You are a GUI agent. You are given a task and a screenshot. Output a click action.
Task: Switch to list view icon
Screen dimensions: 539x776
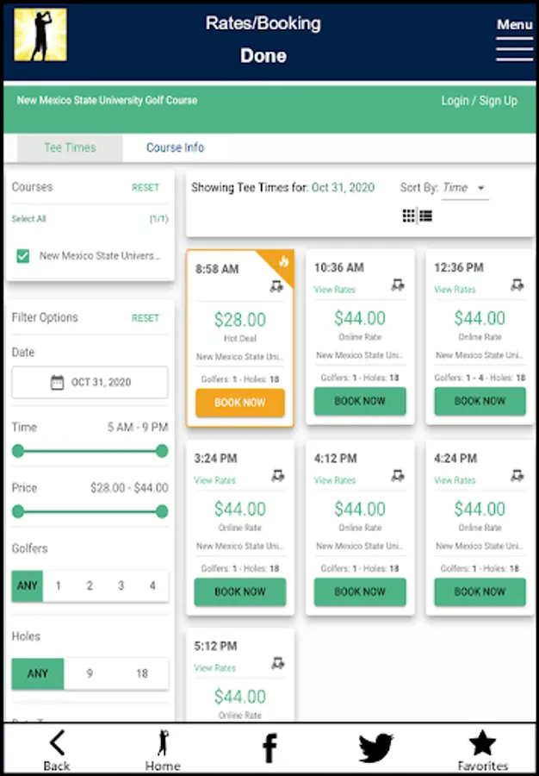point(425,216)
